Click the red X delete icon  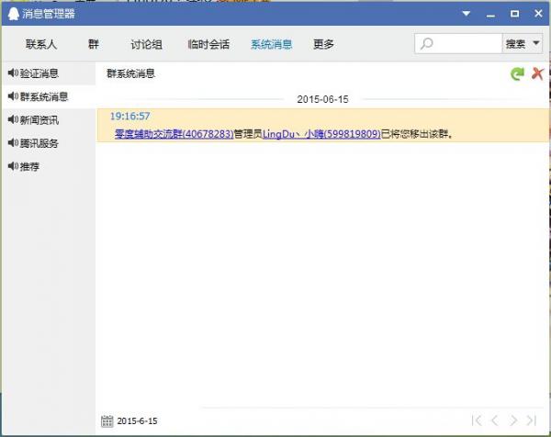pyautogui.click(x=537, y=73)
